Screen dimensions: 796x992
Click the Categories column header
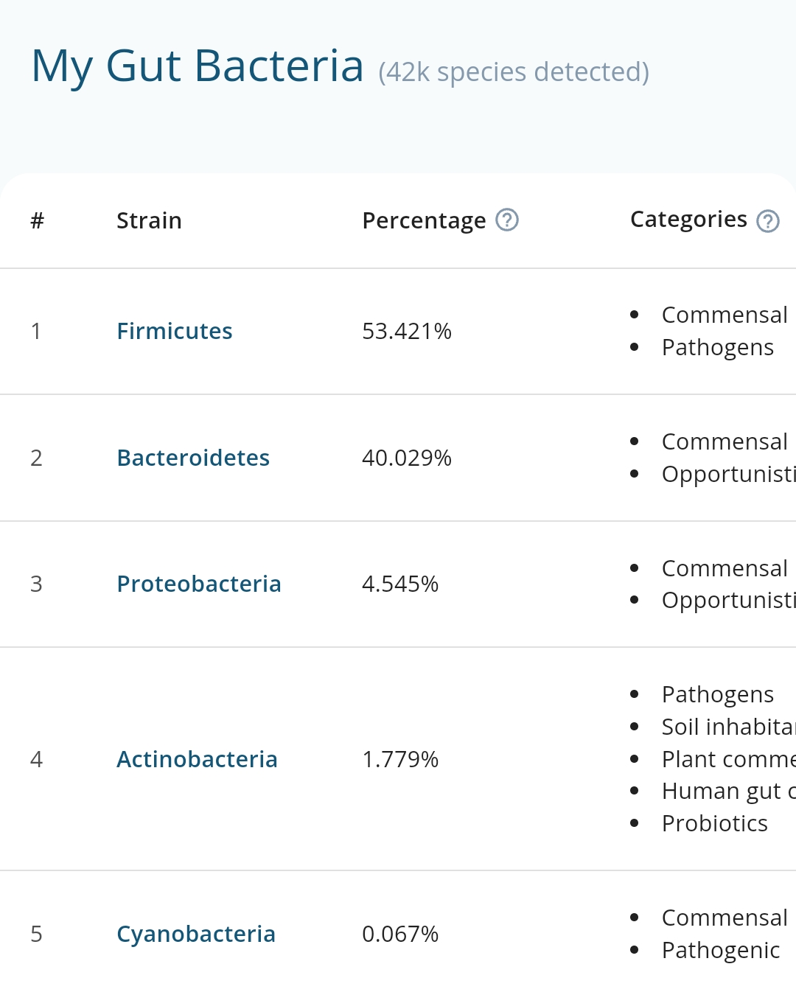(x=688, y=219)
